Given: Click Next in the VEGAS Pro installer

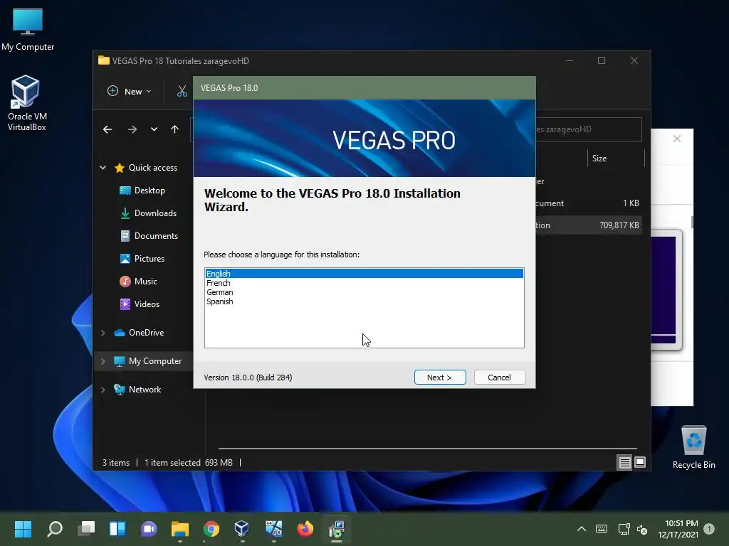Looking at the screenshot, I should click(439, 378).
